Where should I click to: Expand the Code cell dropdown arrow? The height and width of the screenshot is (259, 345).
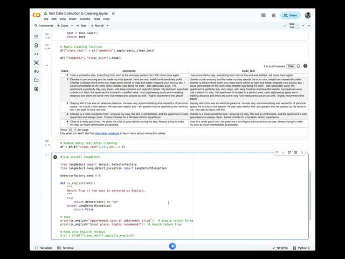[72, 25]
